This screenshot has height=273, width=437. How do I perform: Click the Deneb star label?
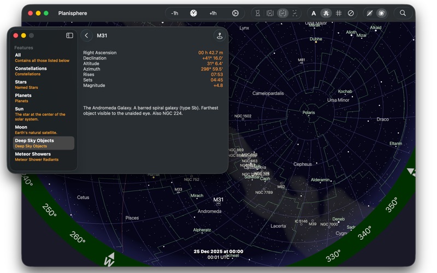(x=338, y=219)
